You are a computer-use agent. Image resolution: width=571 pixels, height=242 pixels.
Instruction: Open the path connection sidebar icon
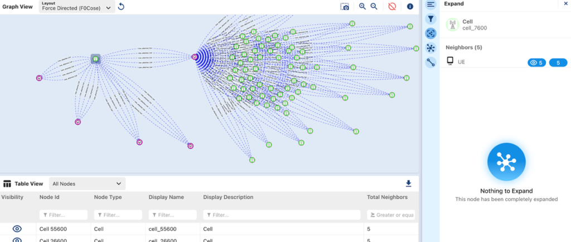pyautogui.click(x=431, y=62)
